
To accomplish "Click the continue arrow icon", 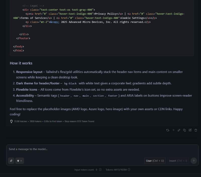I will point(173,130).
